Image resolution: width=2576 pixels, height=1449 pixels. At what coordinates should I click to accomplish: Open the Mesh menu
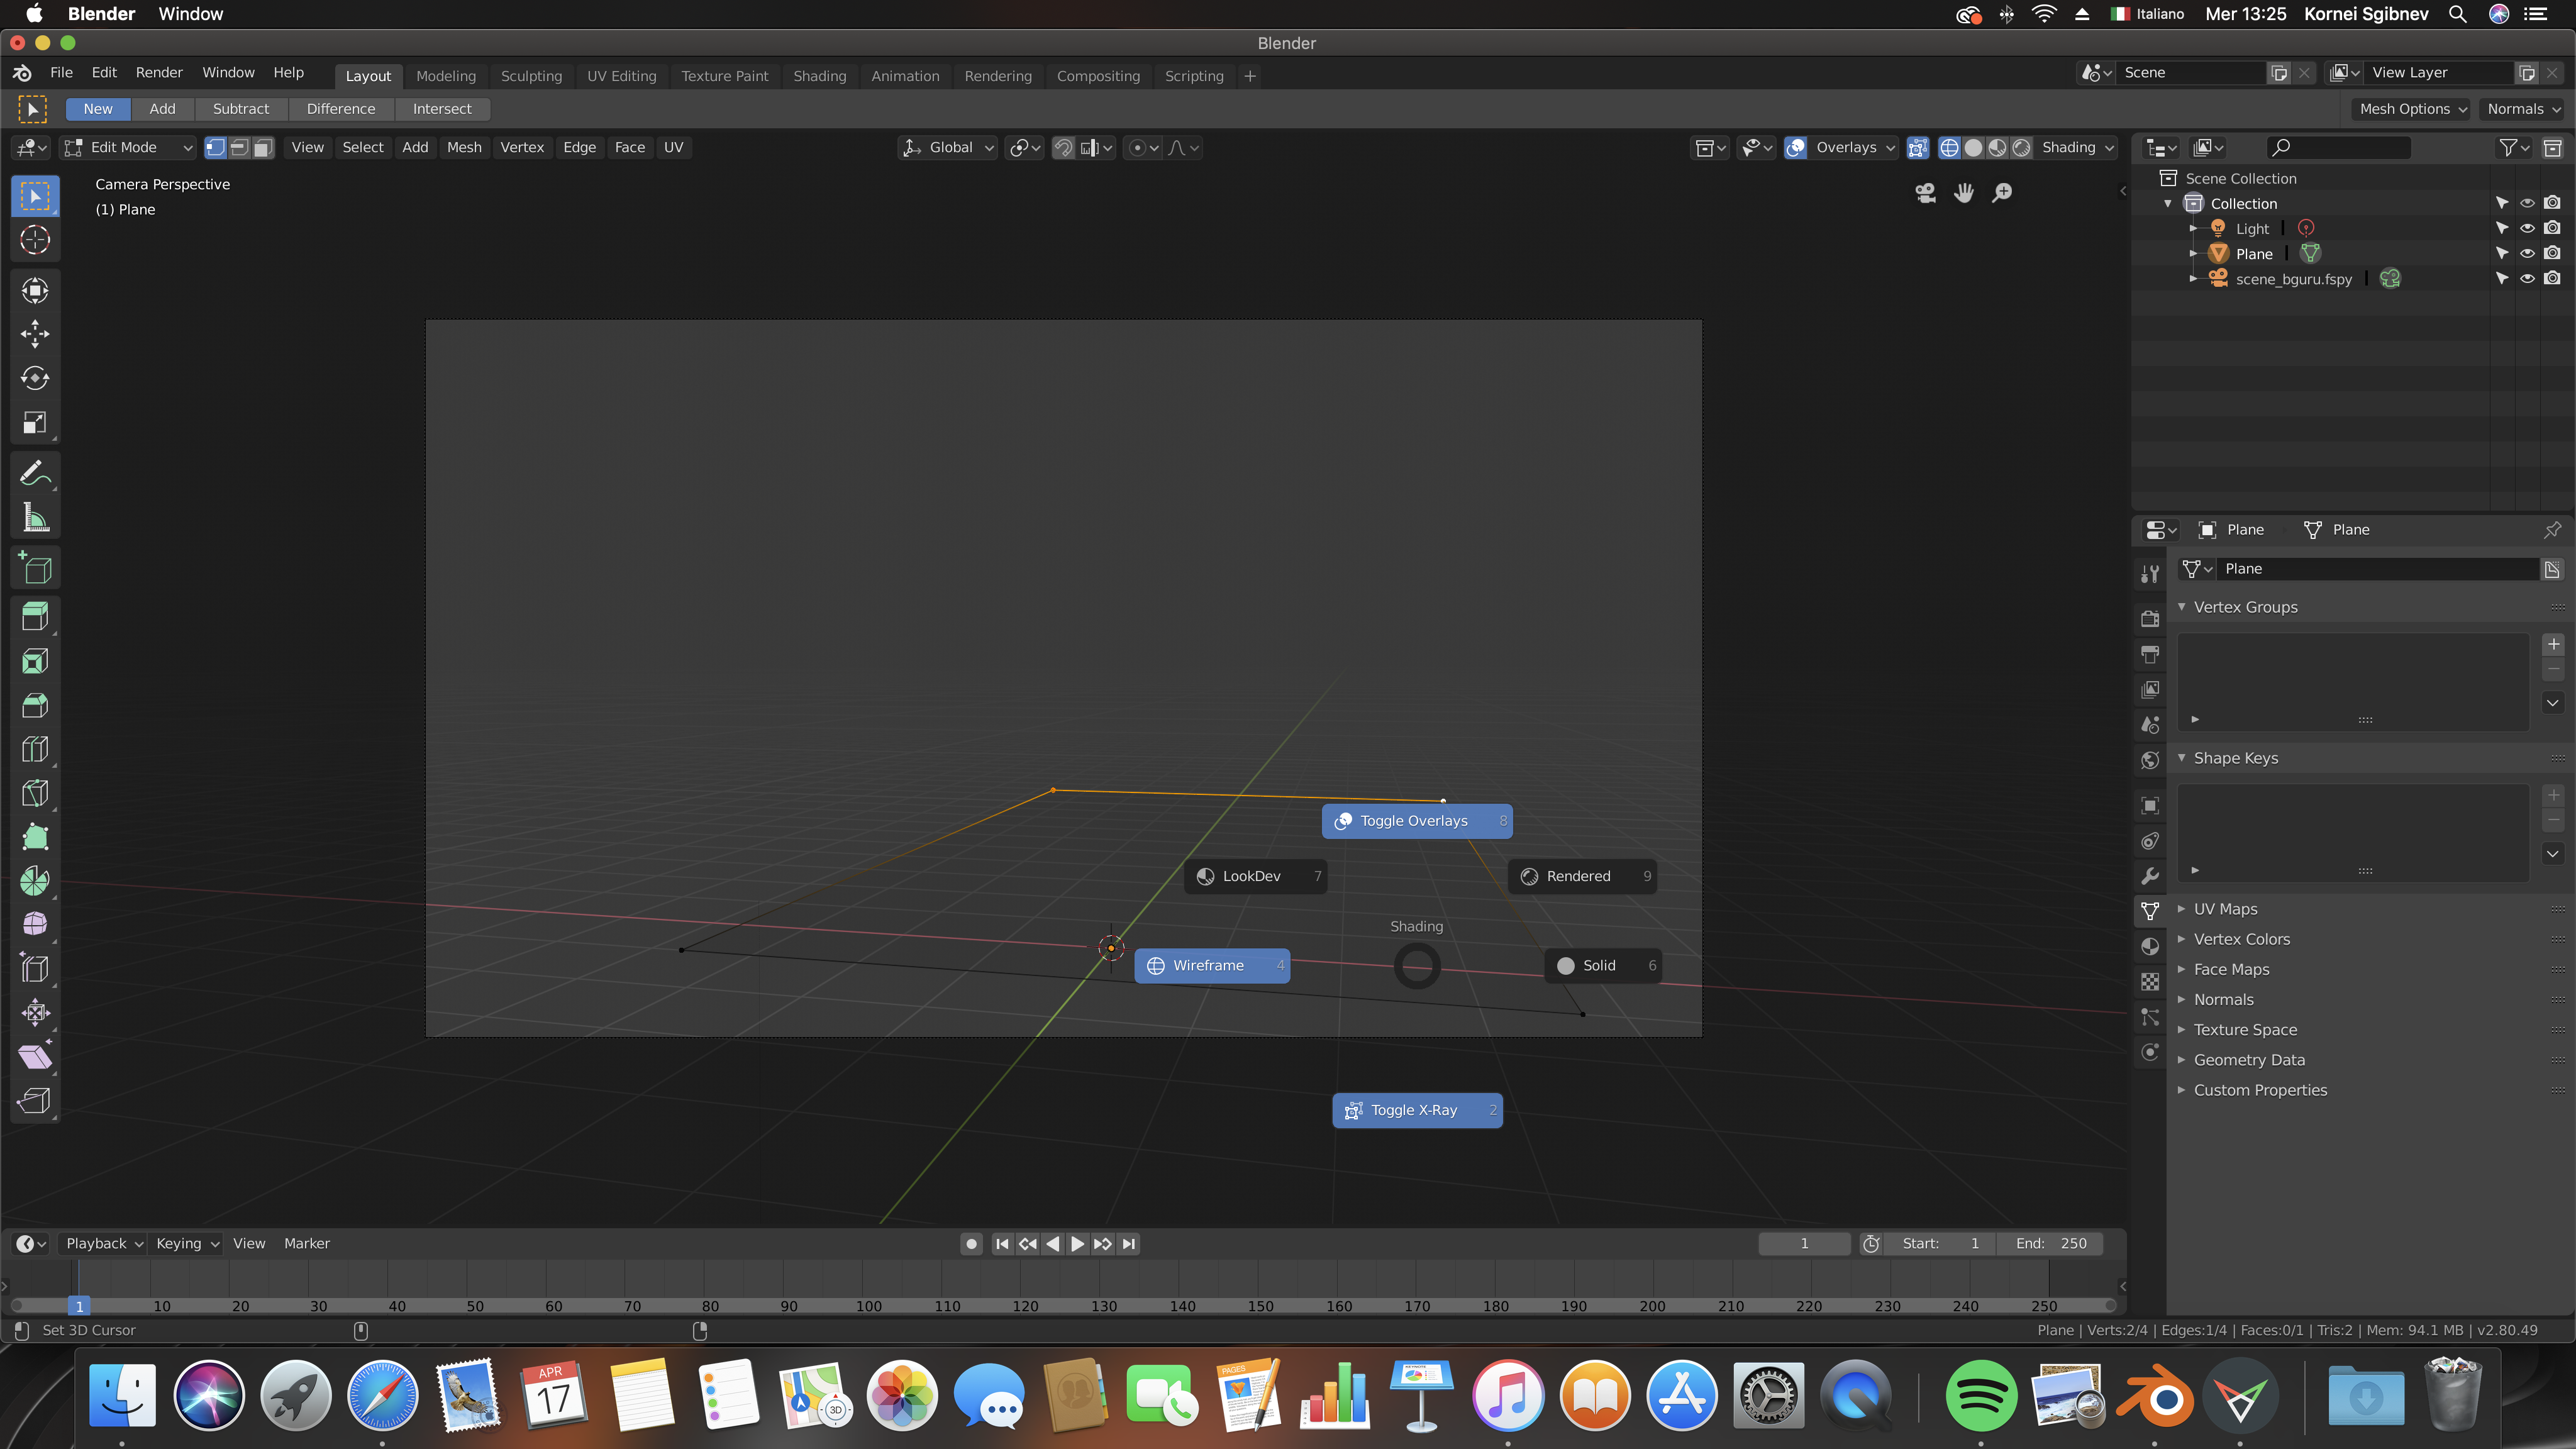point(464,148)
